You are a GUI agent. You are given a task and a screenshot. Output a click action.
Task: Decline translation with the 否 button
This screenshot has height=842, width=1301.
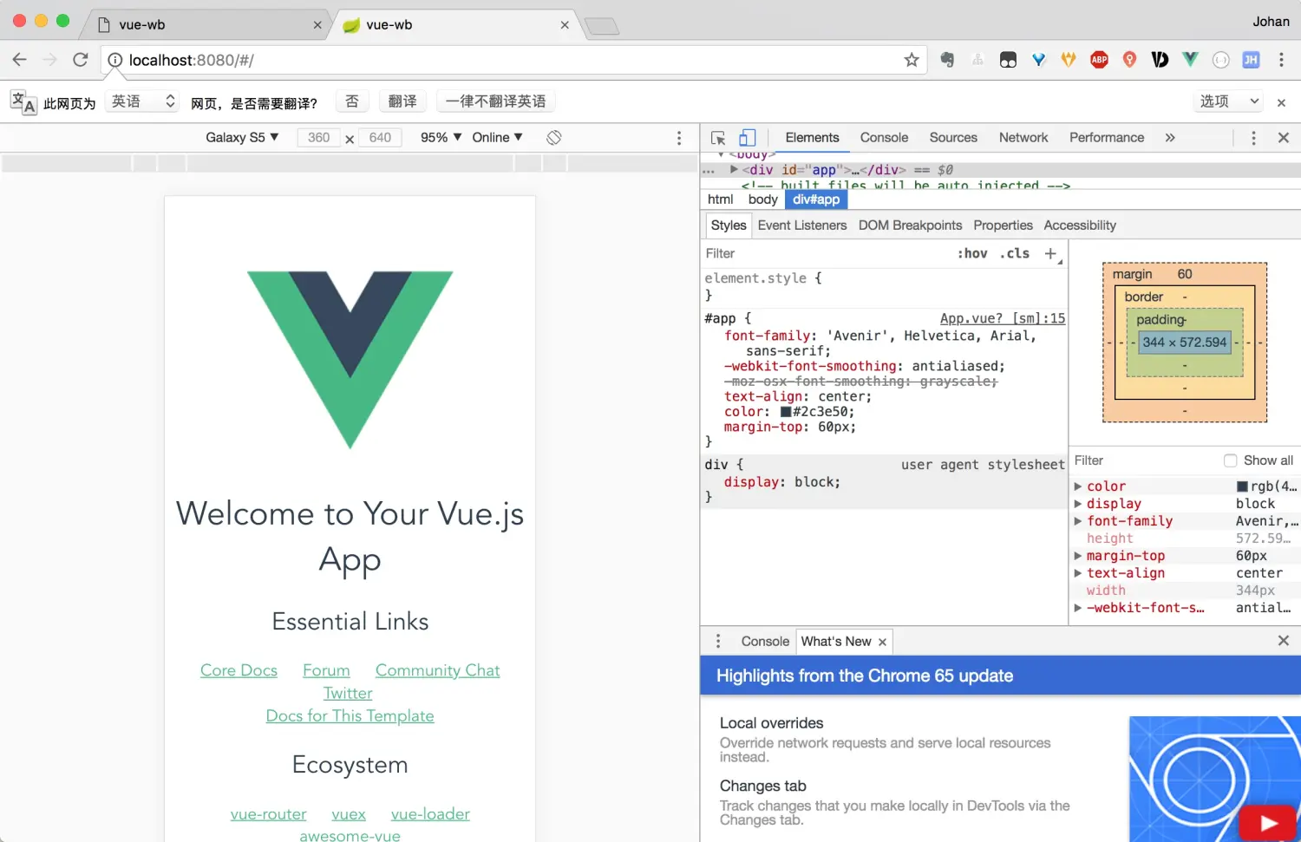(352, 101)
